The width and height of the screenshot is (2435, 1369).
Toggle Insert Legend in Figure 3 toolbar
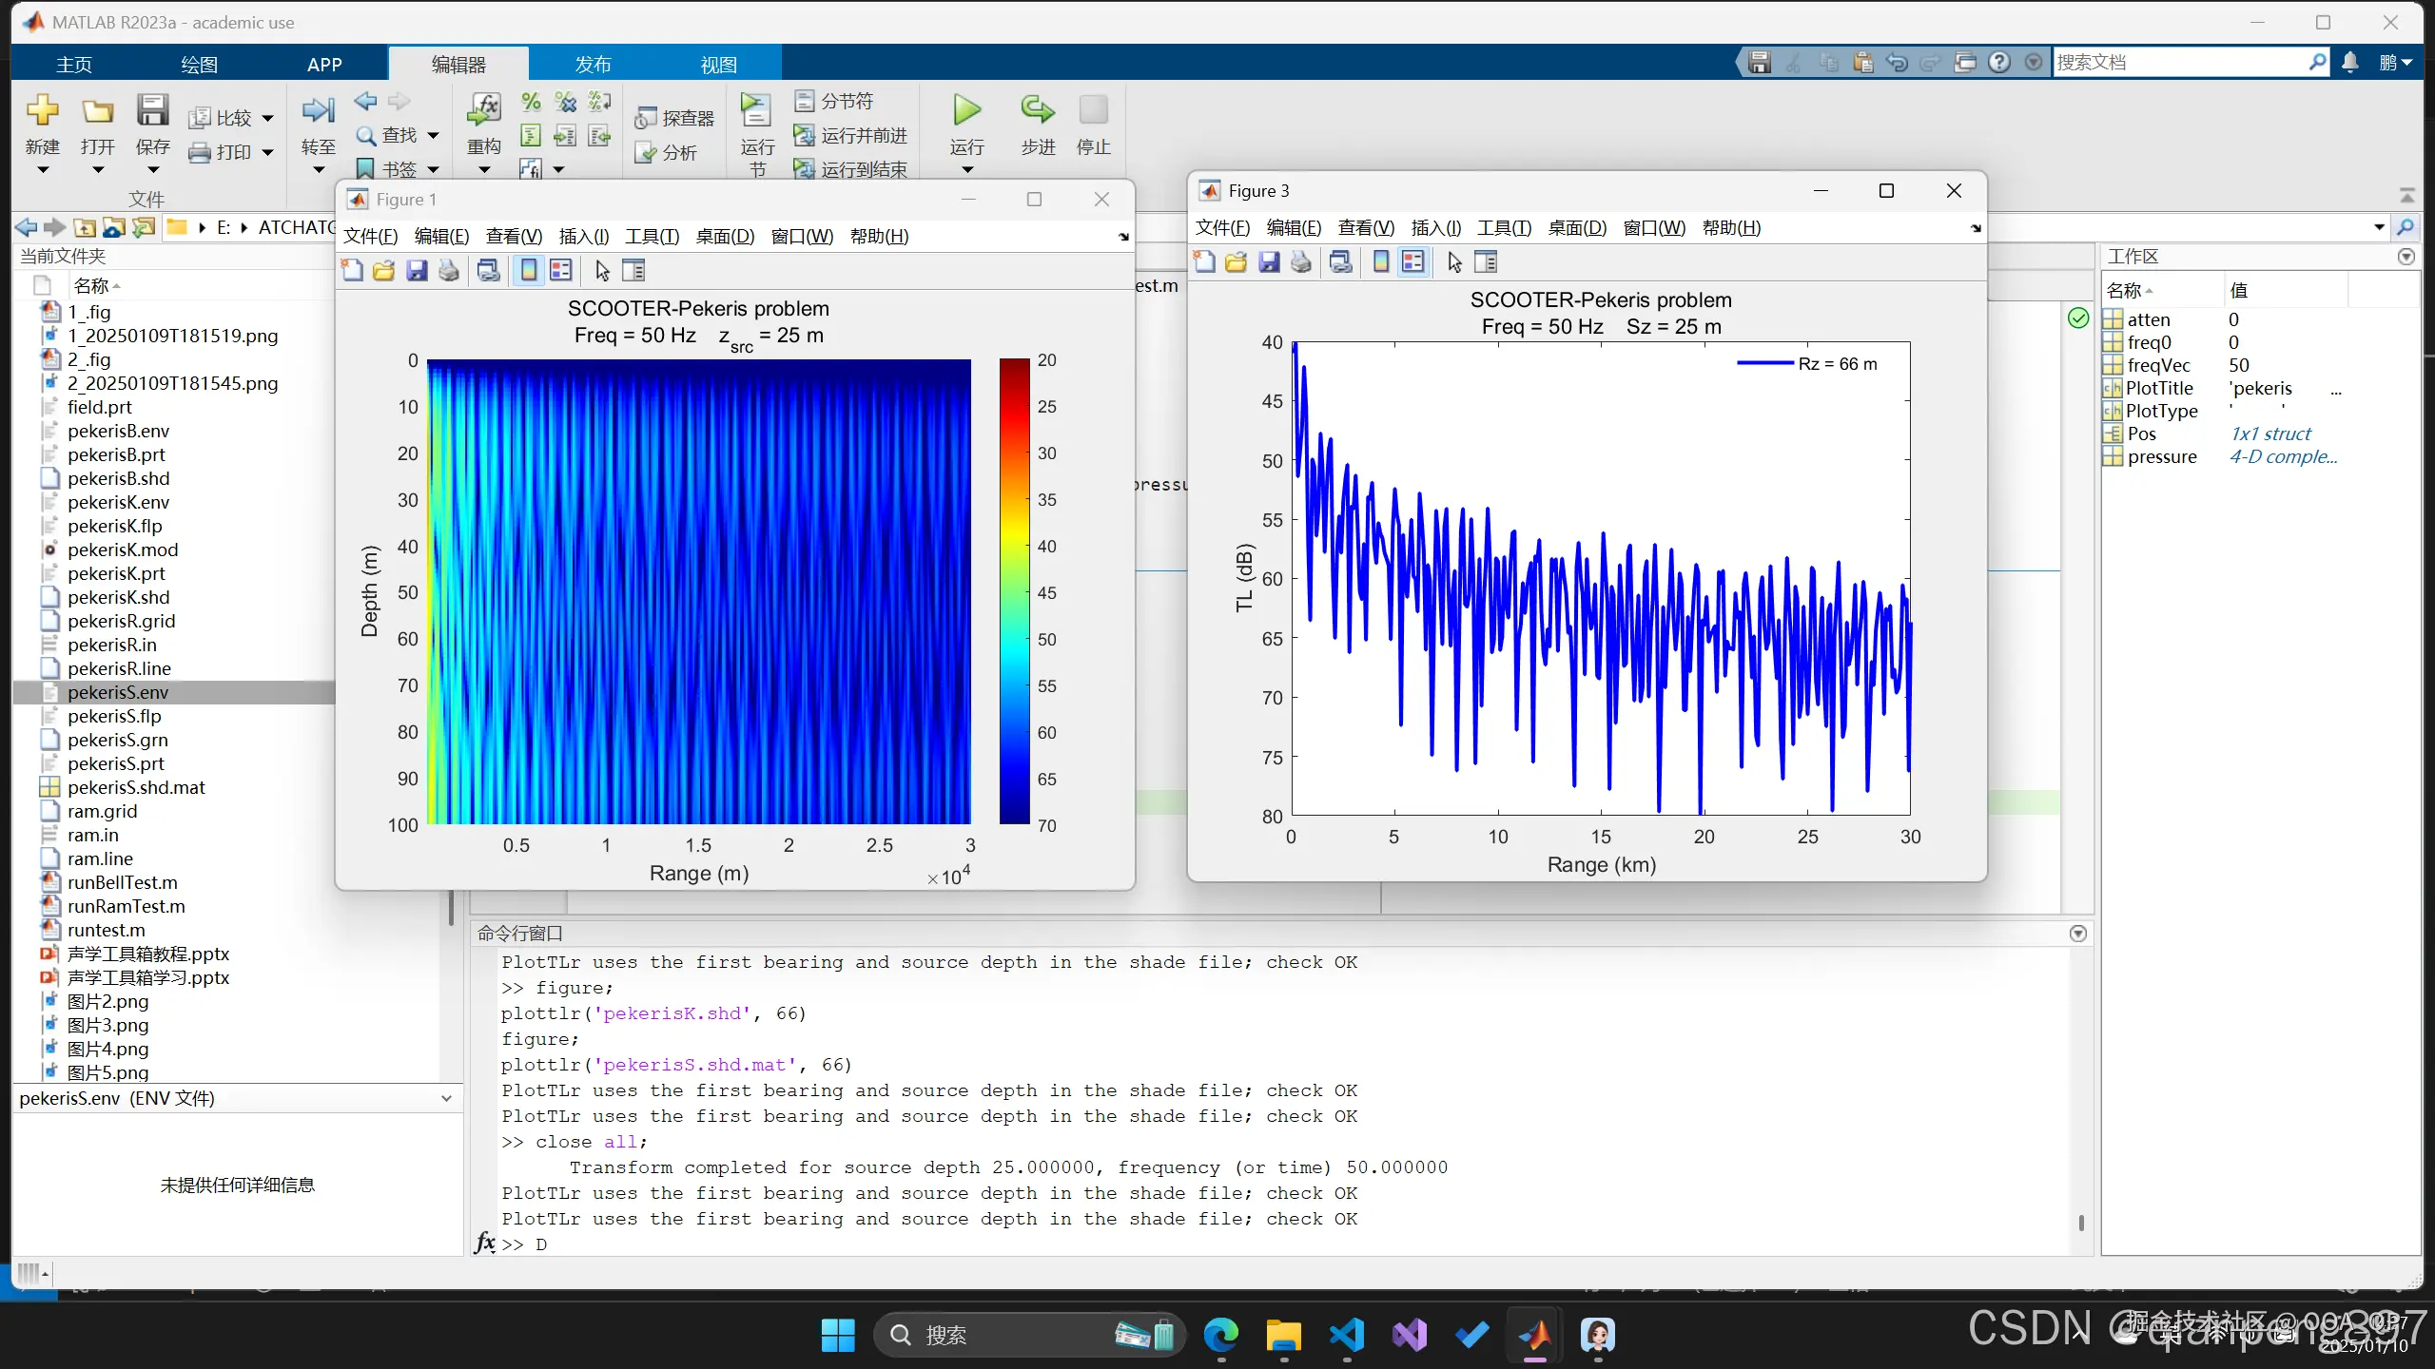click(1413, 262)
